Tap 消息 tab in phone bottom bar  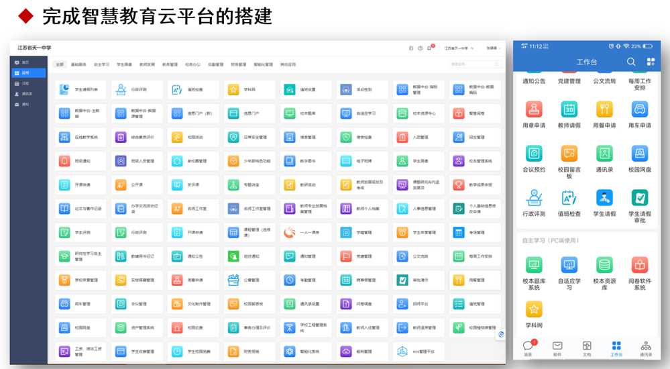[528, 348]
